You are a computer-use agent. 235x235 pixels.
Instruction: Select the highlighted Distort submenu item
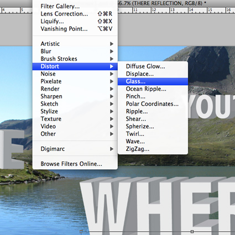[x=75, y=66]
